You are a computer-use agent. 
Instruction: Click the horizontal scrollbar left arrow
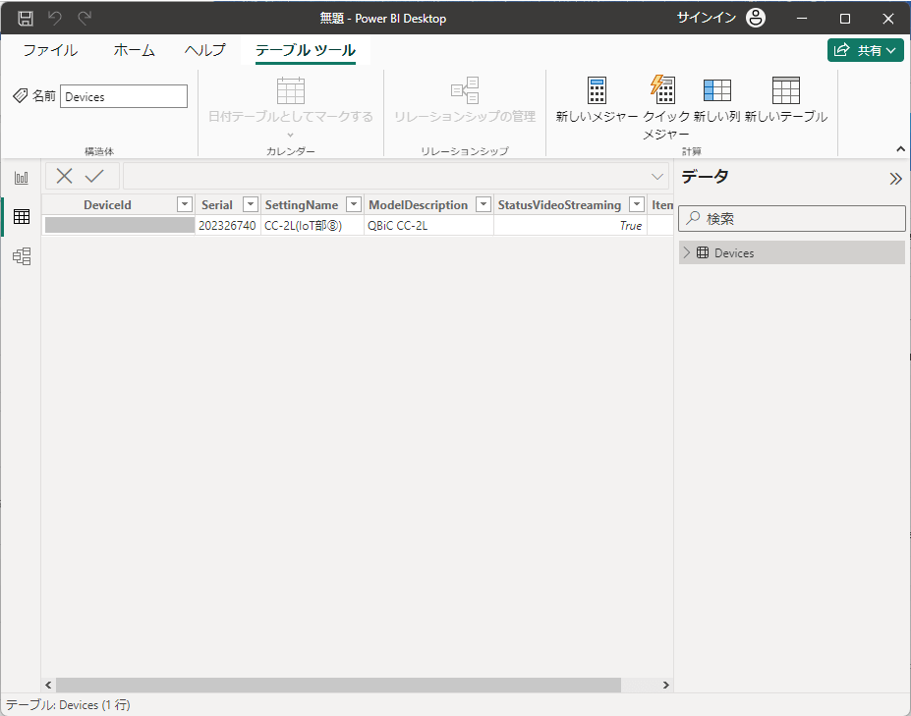click(48, 686)
